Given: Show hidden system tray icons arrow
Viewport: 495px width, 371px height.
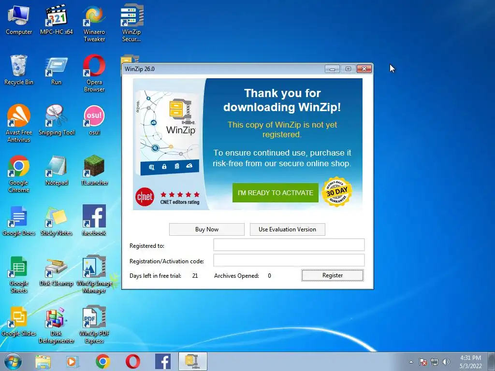Looking at the screenshot, I should (411, 362).
